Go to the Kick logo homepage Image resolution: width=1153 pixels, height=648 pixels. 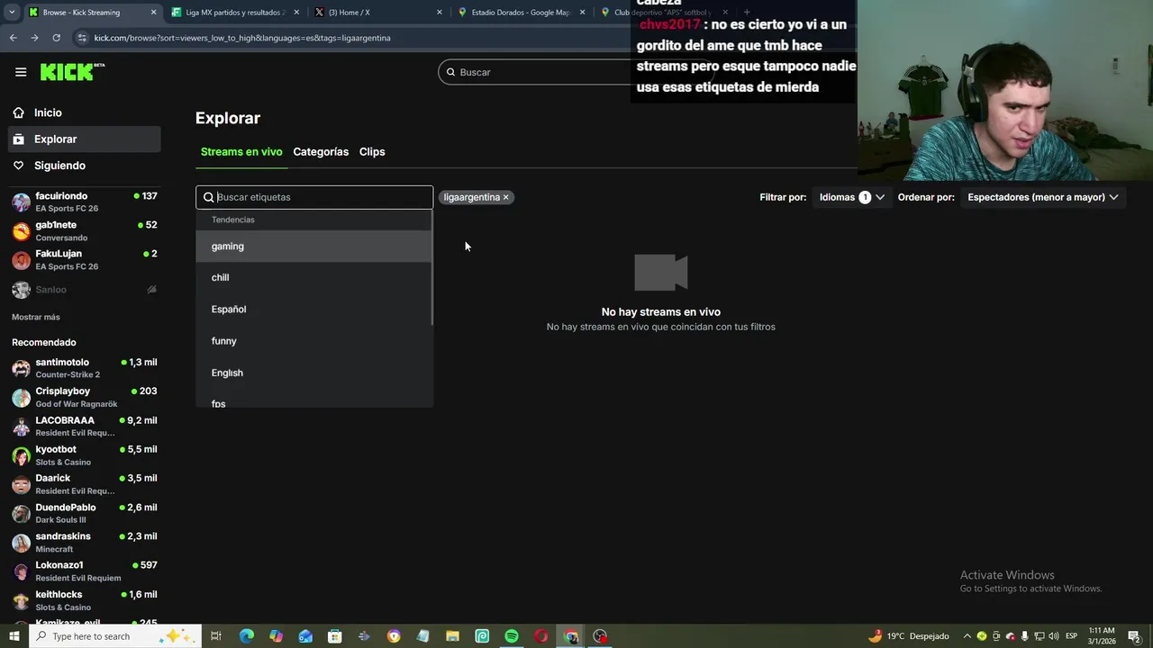pyautogui.click(x=72, y=72)
